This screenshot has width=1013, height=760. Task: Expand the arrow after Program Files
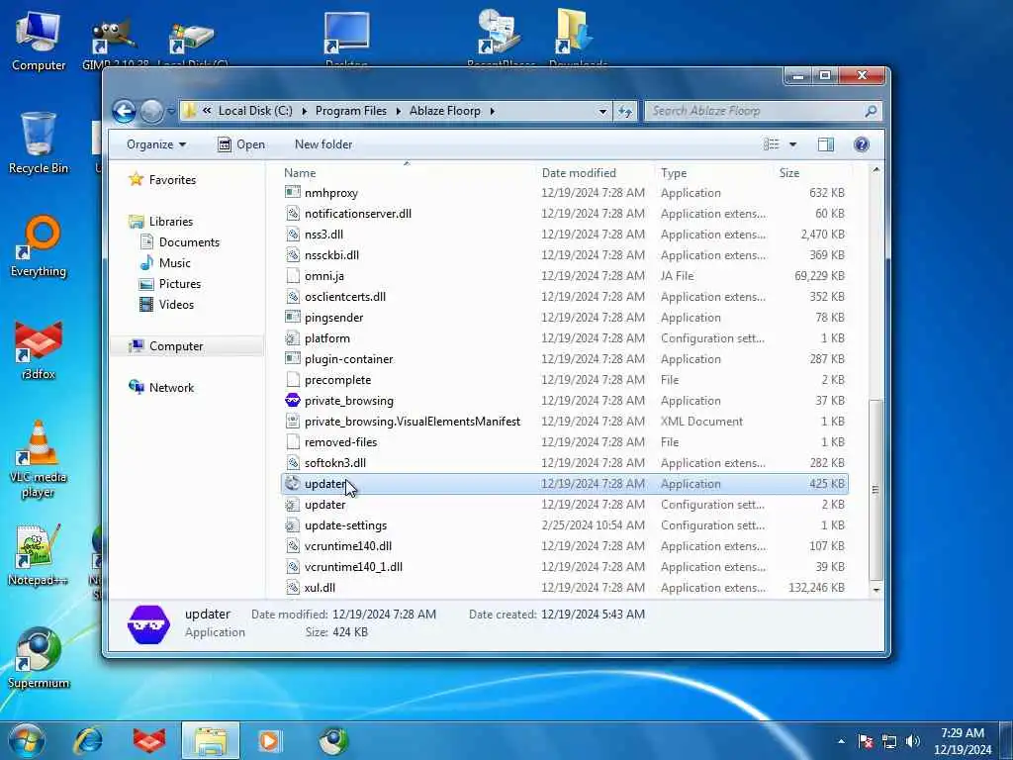click(x=398, y=111)
